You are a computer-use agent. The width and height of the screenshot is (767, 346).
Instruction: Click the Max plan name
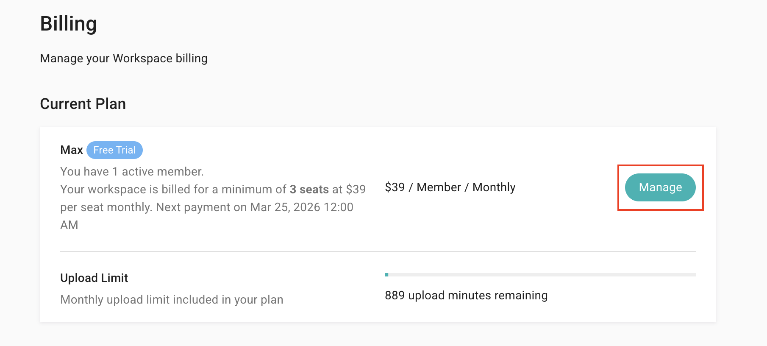71,150
